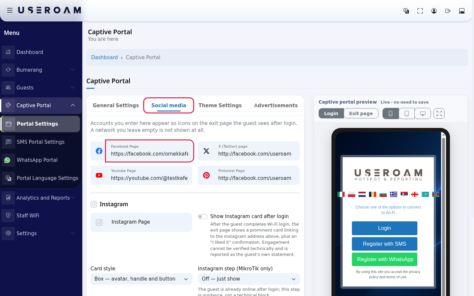
Task: Open the hamburger menu in the header
Action: (x=10, y=11)
